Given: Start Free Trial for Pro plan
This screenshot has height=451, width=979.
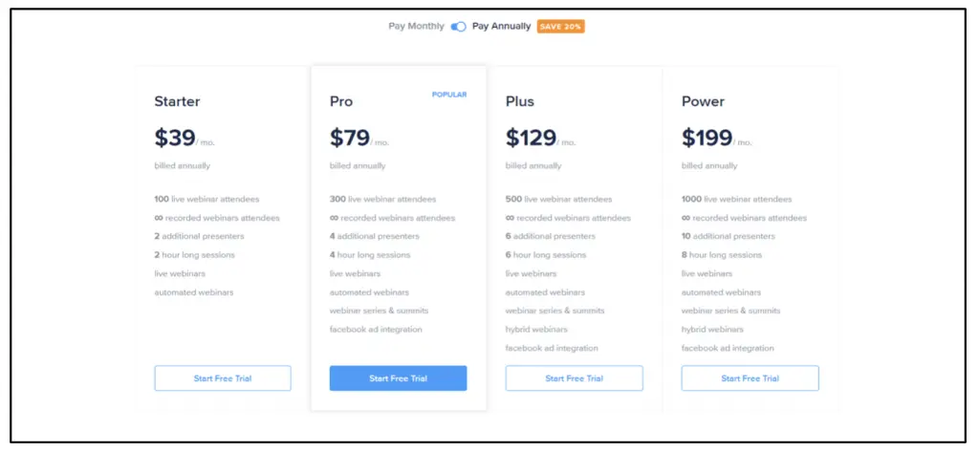Looking at the screenshot, I should [398, 378].
